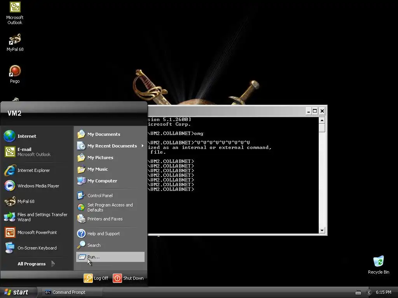398x298 pixels.
Task: Open E-mail Microsoft Outlook entry
Action: tap(37, 152)
